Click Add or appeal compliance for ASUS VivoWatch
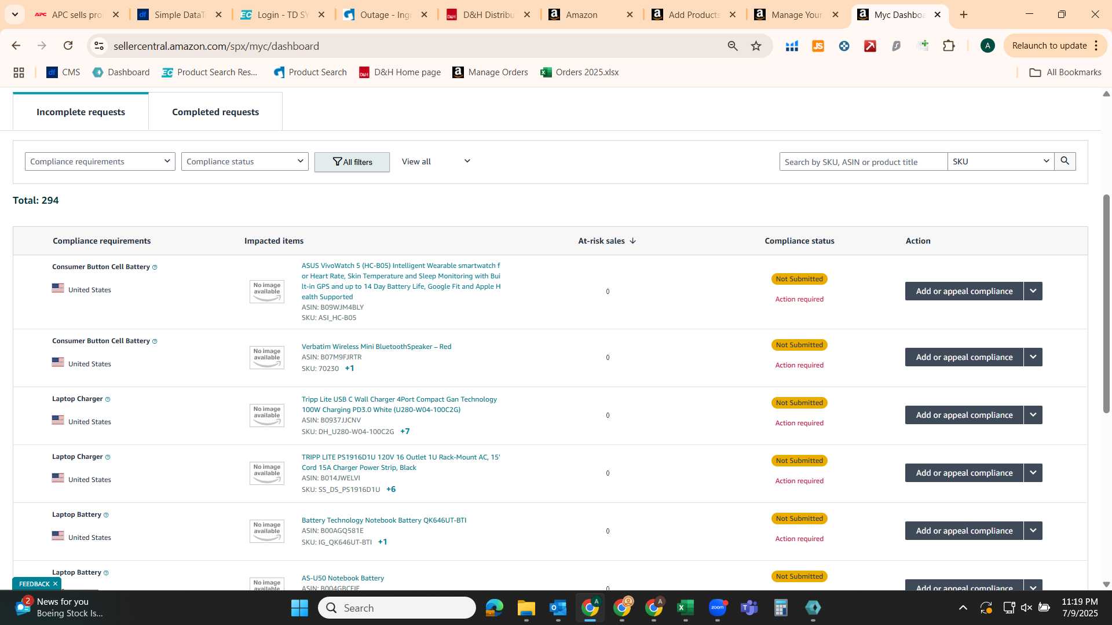 tap(964, 291)
